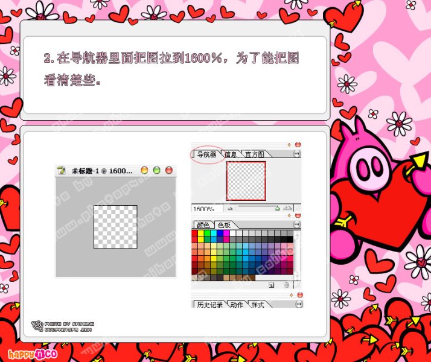Image resolution: width=431 pixels, height=362 pixels.
Task: Click the zoom in mountains icon in Navigator
Action: click(288, 208)
